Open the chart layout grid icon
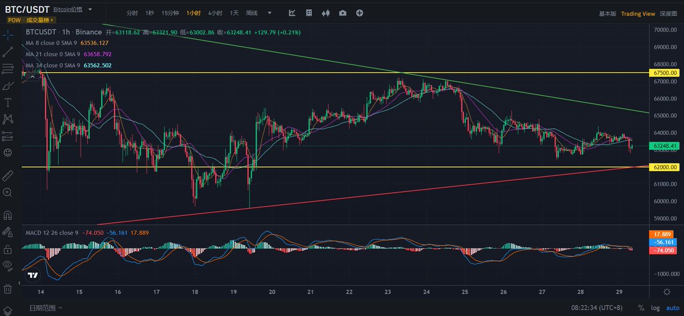The width and height of the screenshot is (684, 316). [x=309, y=13]
